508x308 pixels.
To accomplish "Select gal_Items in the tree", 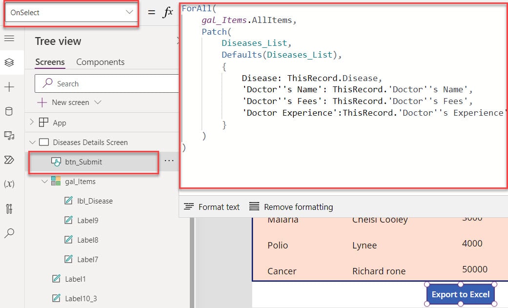I will [x=80, y=181].
